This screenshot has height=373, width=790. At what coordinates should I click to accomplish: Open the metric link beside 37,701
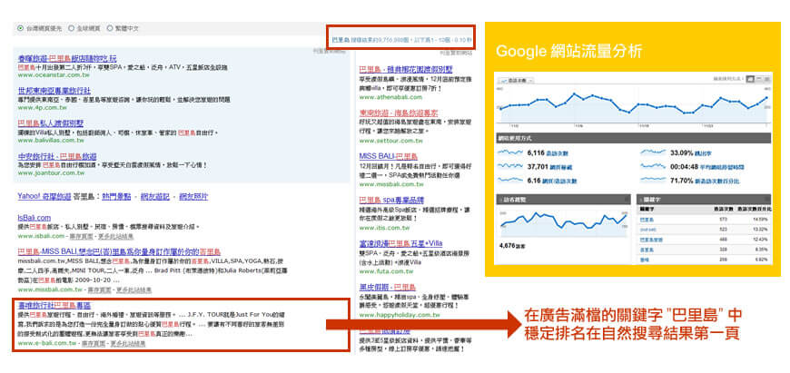[562, 167]
